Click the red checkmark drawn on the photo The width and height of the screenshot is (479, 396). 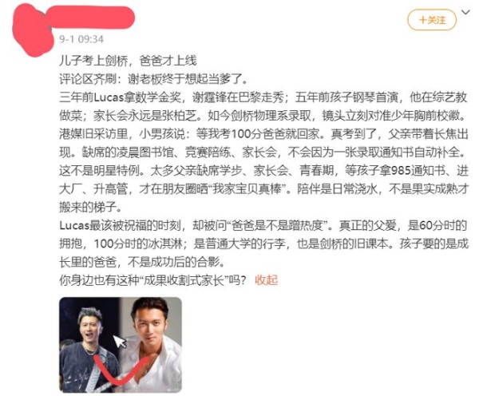(x=121, y=370)
